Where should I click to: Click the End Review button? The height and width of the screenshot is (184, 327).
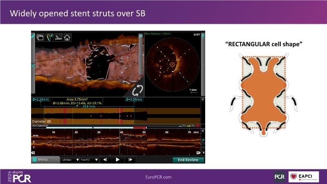point(188,160)
